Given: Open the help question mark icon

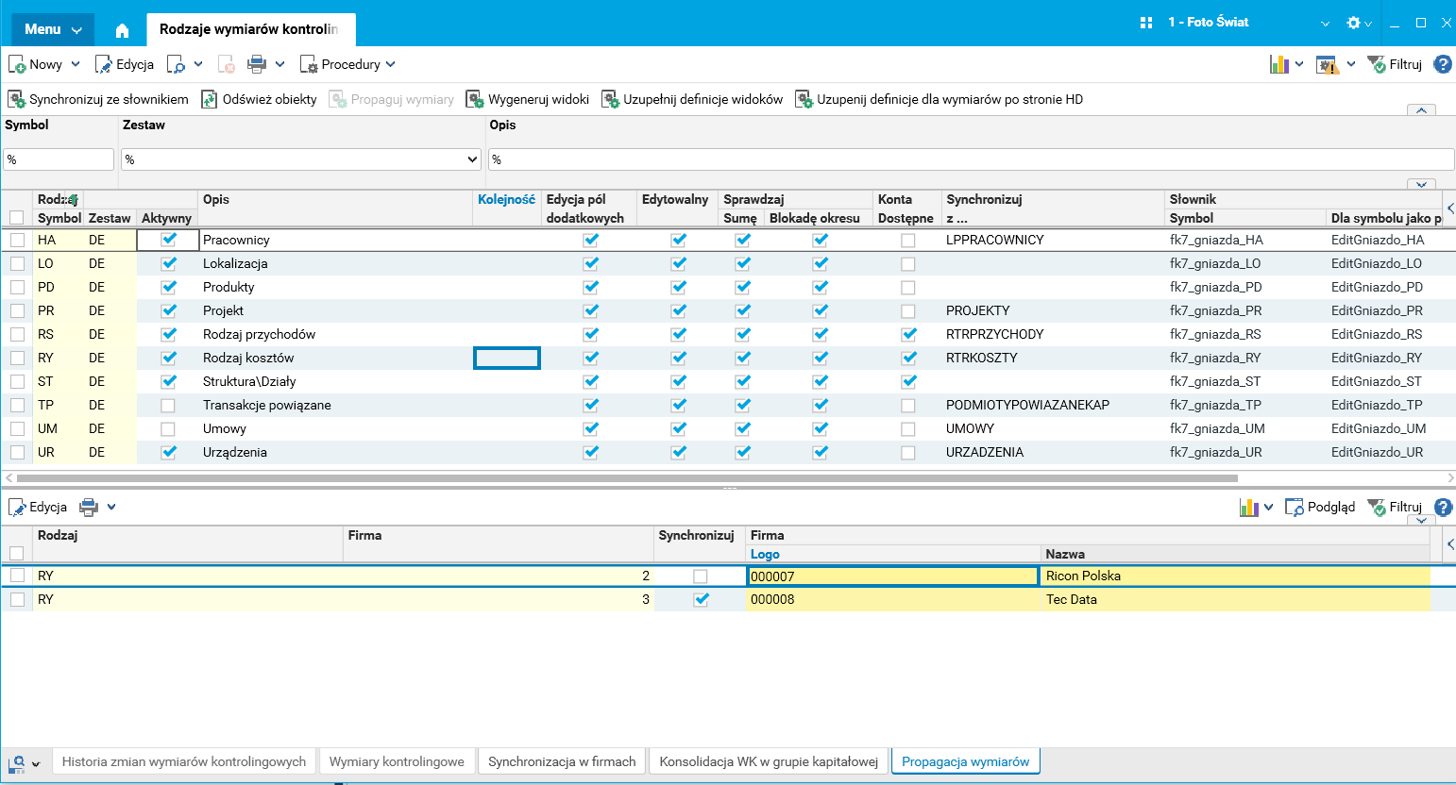Looking at the screenshot, I should (1442, 64).
